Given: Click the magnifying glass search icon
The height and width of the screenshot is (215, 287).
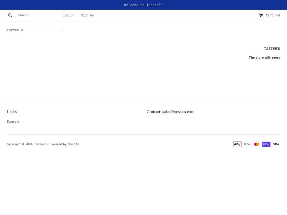Looking at the screenshot, I should pos(10,15).
